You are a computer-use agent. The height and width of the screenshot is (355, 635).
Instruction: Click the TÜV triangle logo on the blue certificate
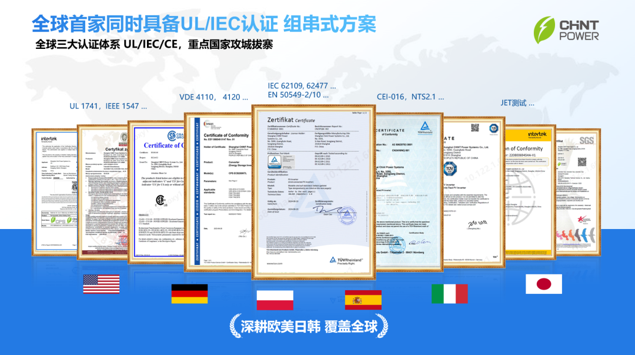click(x=425, y=126)
